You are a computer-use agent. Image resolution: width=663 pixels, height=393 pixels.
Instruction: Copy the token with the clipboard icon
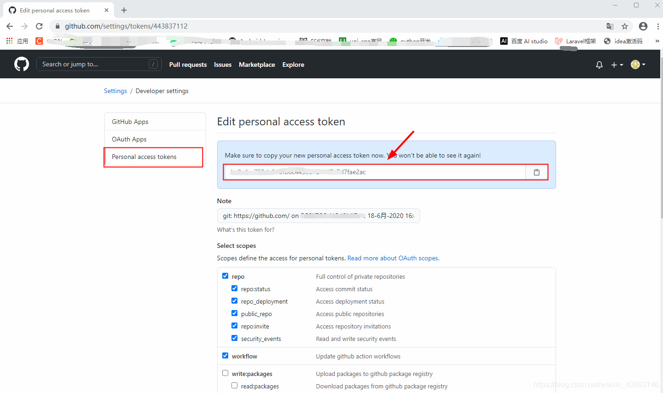click(537, 172)
